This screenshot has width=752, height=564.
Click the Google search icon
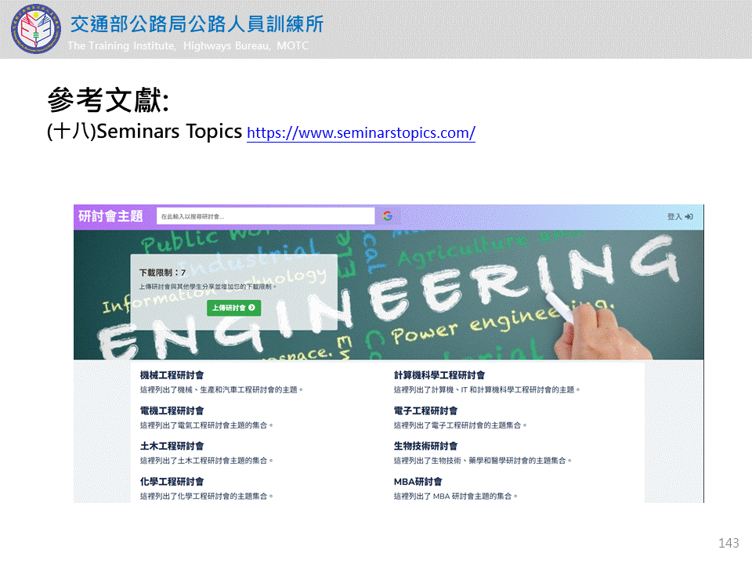click(387, 216)
